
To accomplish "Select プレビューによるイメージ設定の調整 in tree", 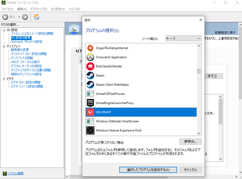I will coord(32,34).
